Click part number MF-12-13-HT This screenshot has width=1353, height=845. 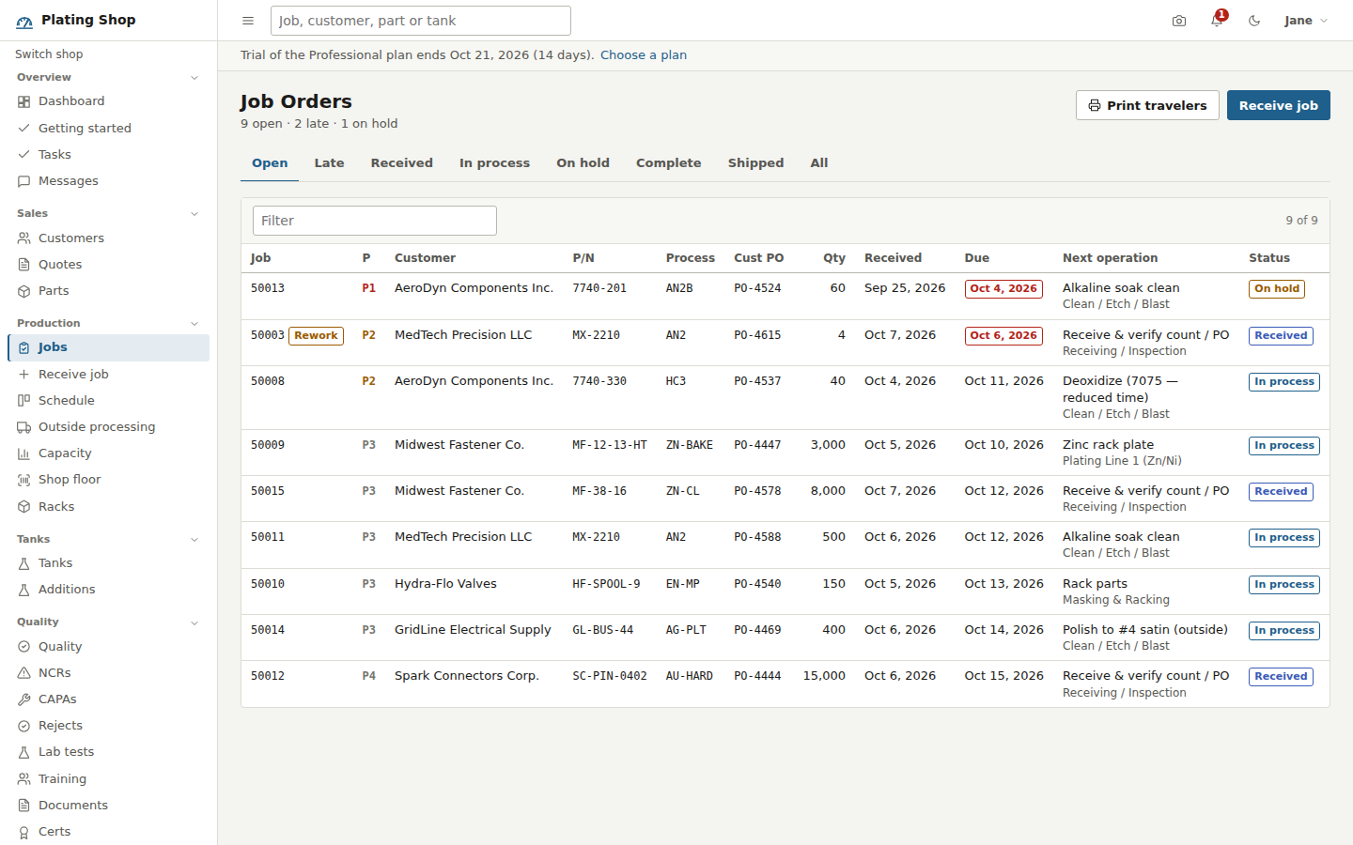610,445
